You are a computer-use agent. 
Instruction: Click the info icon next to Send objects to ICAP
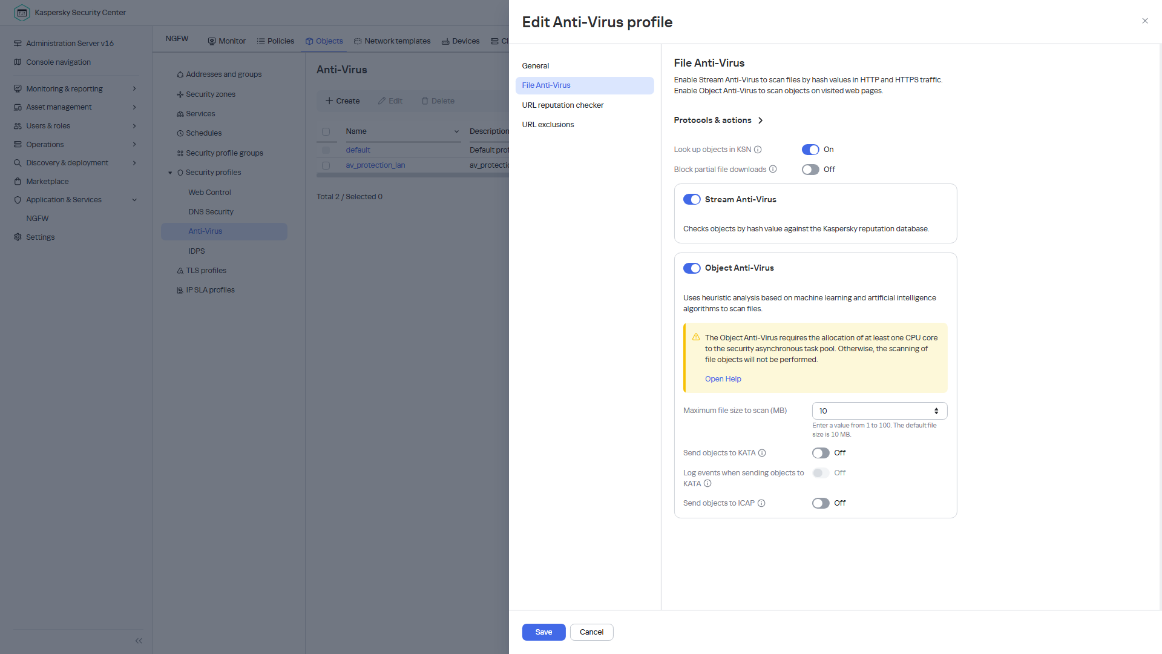(x=761, y=503)
